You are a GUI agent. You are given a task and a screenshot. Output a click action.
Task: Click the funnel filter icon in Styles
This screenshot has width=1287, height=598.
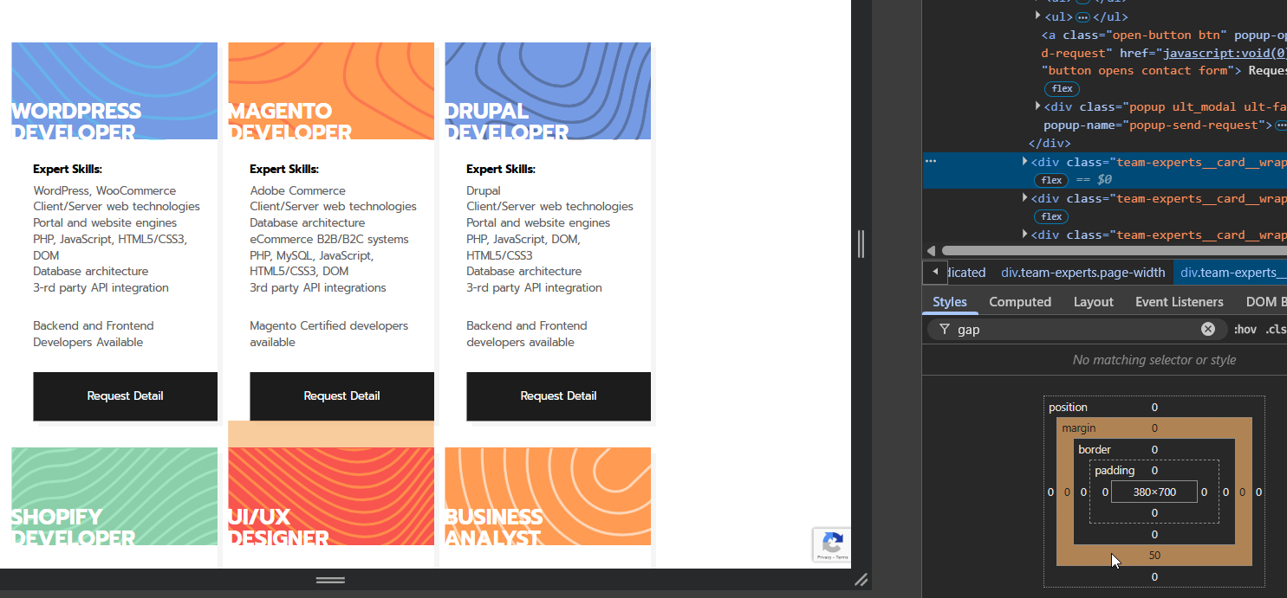click(944, 329)
